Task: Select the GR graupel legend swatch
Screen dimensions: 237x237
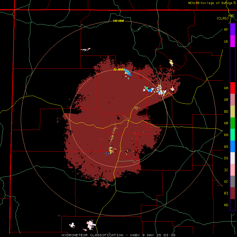Action: (x=233, y=100)
